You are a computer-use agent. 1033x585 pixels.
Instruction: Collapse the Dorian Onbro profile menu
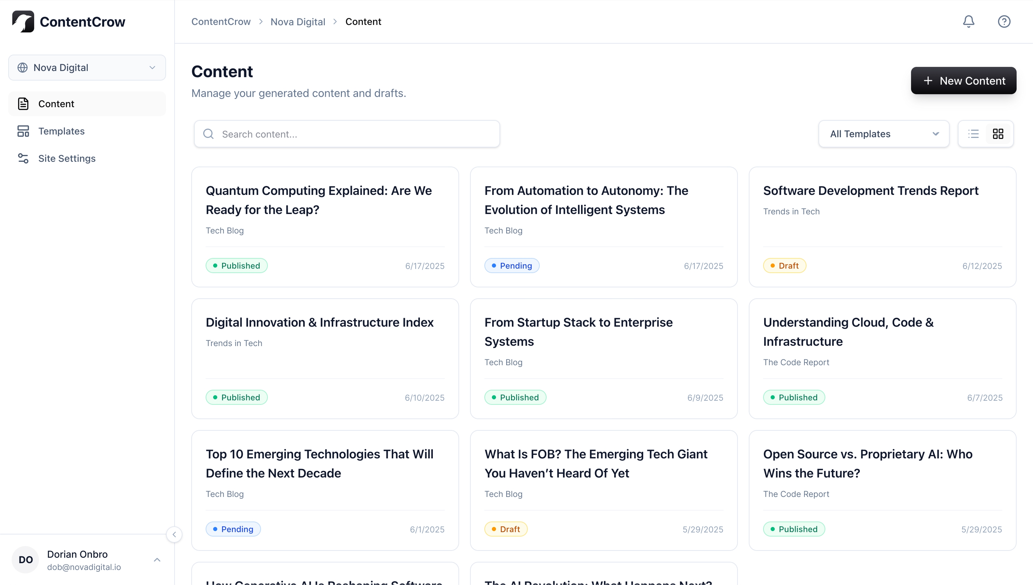point(157,560)
